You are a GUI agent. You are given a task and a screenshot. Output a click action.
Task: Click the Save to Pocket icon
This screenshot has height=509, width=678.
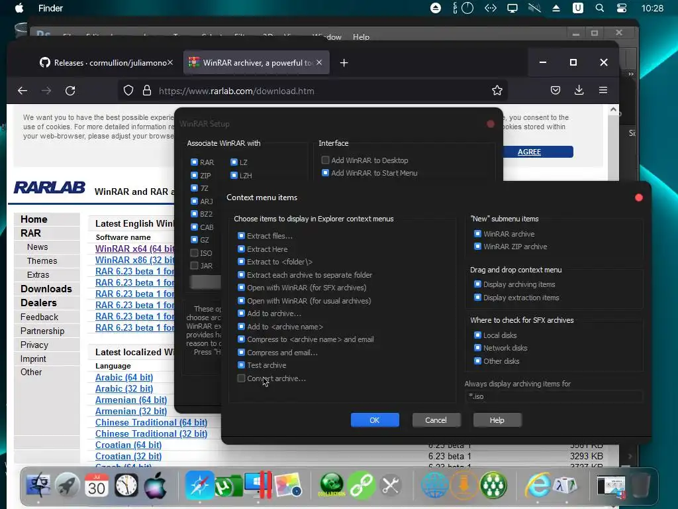point(556,90)
